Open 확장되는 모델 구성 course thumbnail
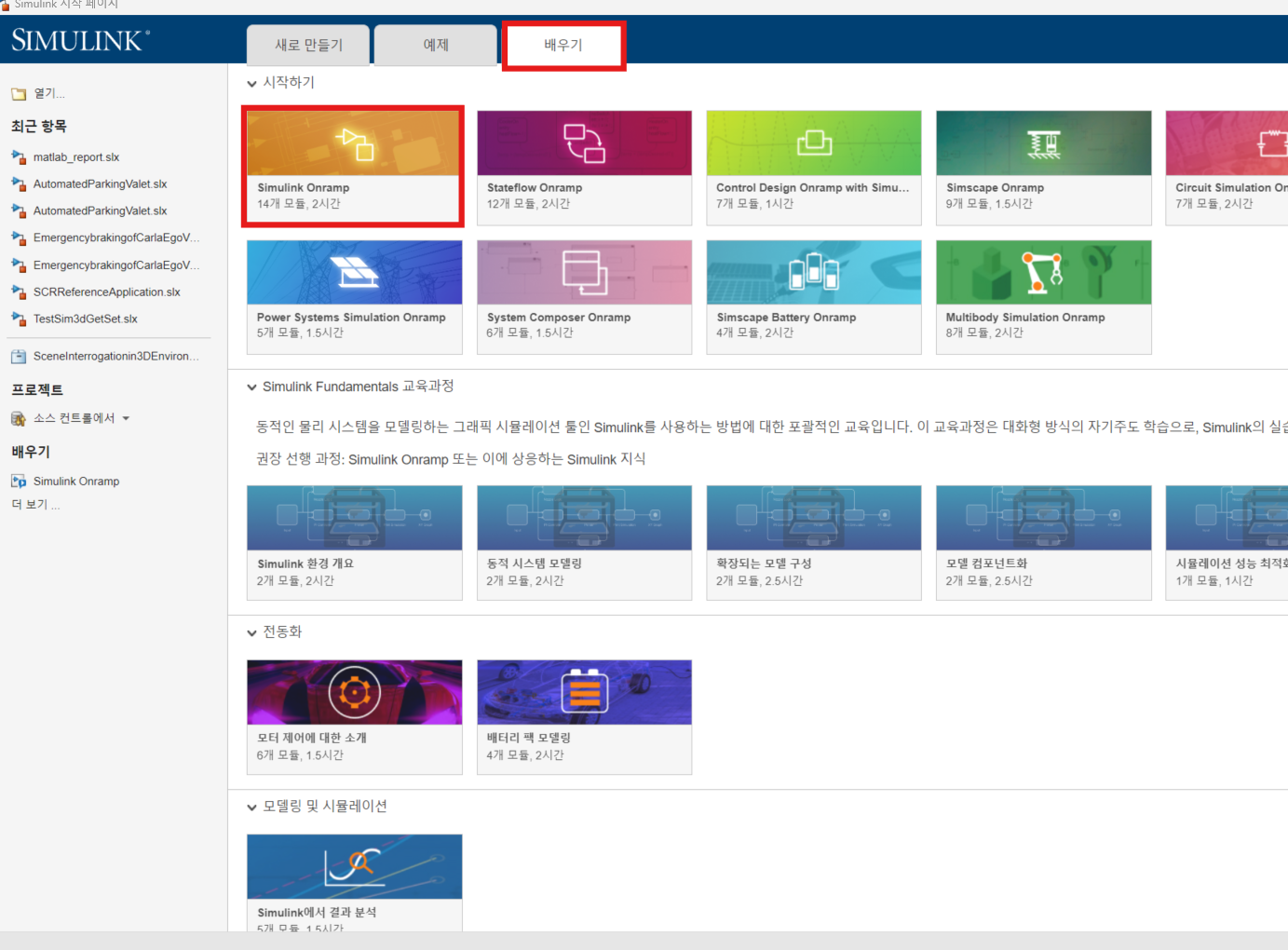The height and width of the screenshot is (950, 1288). (x=814, y=518)
